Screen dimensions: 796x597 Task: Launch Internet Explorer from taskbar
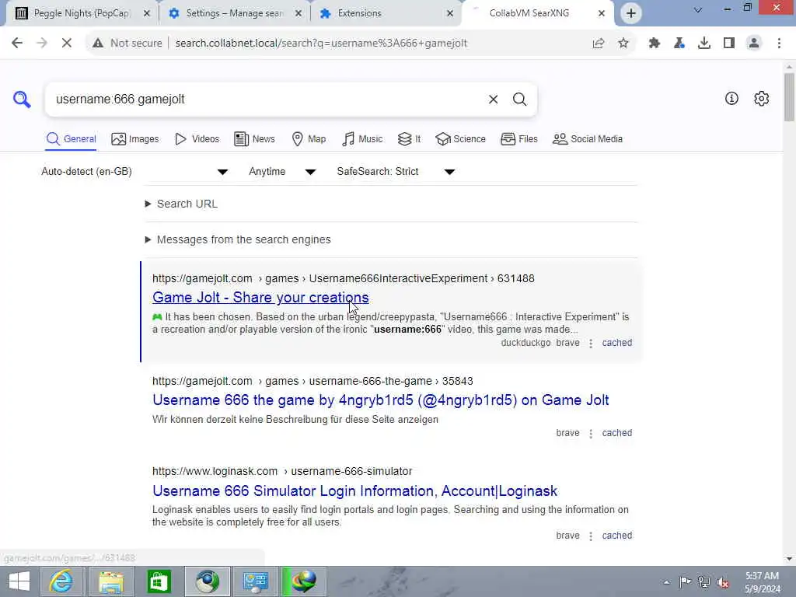[x=61, y=581]
